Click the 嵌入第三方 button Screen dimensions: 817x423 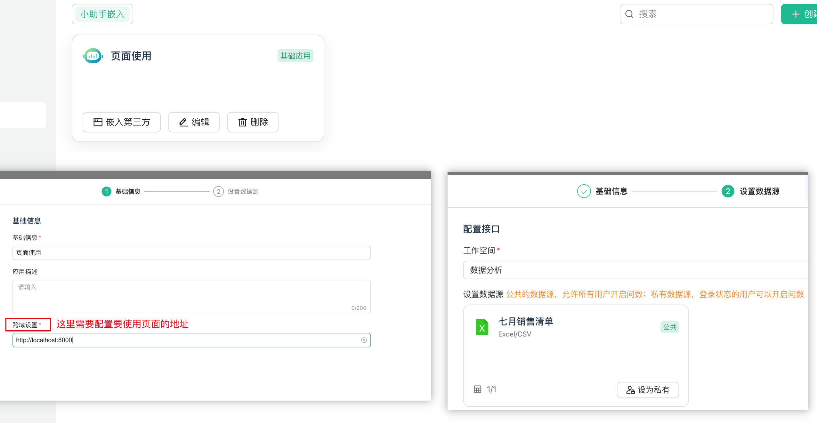tap(122, 122)
